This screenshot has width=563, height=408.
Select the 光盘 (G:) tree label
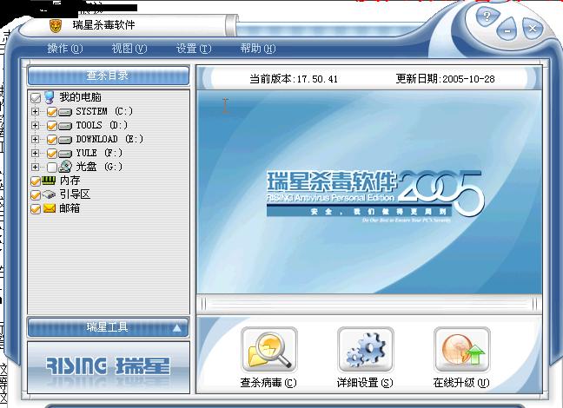pyautogui.click(x=99, y=167)
